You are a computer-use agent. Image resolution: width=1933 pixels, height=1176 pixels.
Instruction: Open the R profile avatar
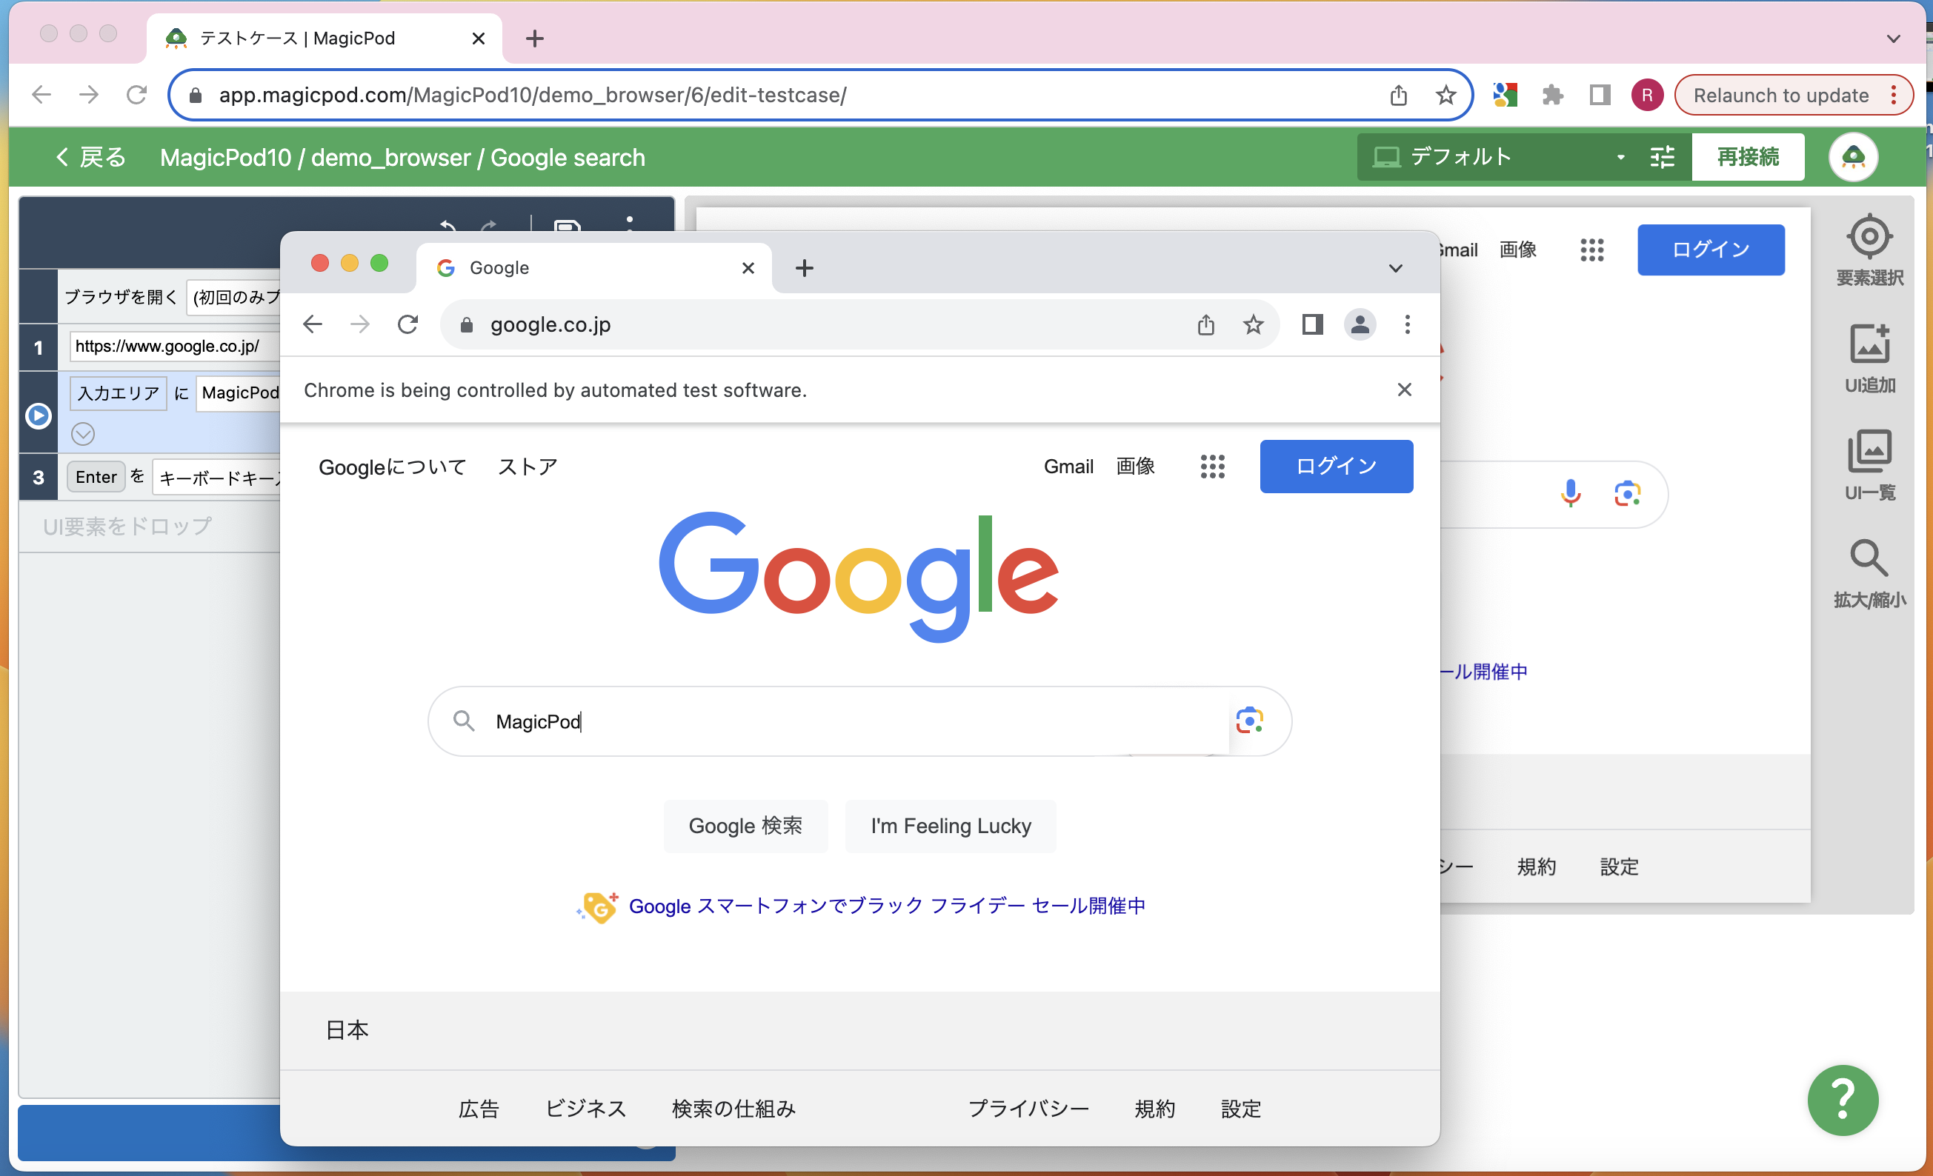(x=1647, y=95)
